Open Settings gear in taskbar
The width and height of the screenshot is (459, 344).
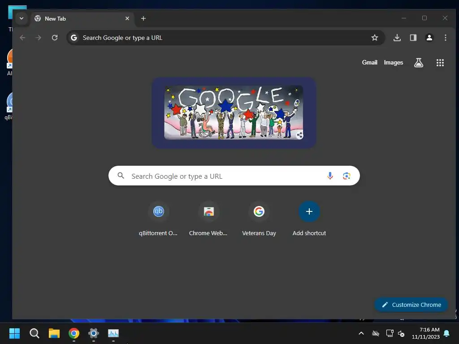pos(94,333)
